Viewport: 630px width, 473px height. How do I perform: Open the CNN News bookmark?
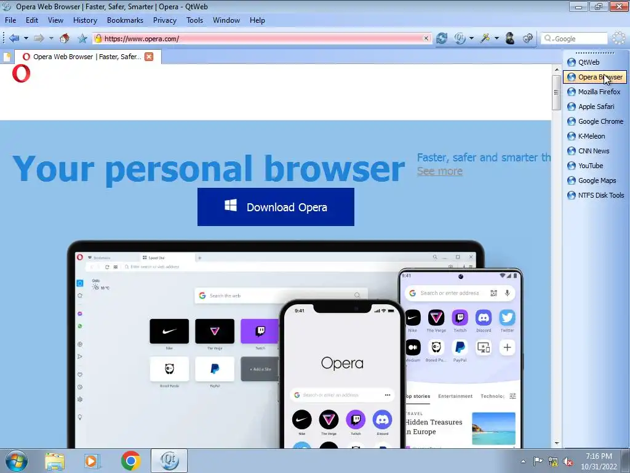pyautogui.click(x=595, y=151)
